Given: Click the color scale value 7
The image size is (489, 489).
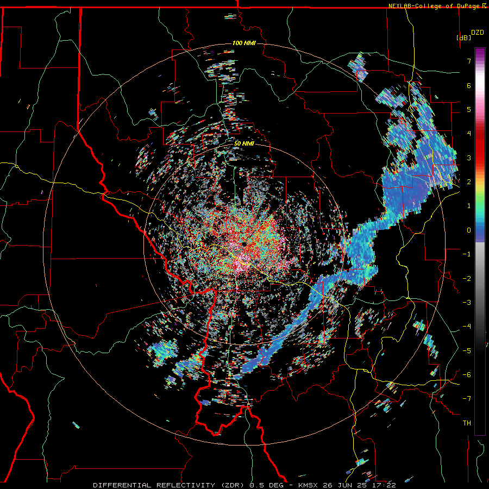Looking at the screenshot, I should coord(469,61).
